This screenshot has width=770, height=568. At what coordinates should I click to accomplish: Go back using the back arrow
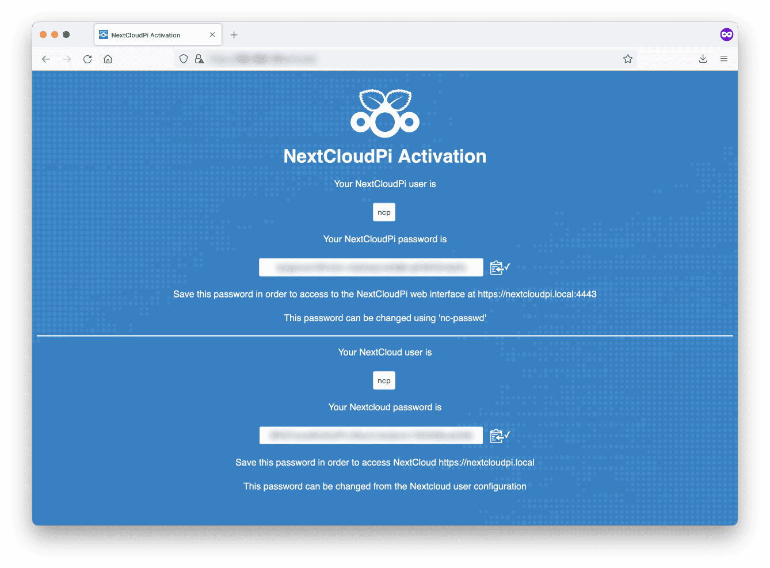pyautogui.click(x=46, y=59)
